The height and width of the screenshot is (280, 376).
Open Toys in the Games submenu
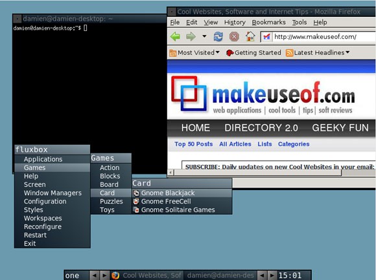111,210
